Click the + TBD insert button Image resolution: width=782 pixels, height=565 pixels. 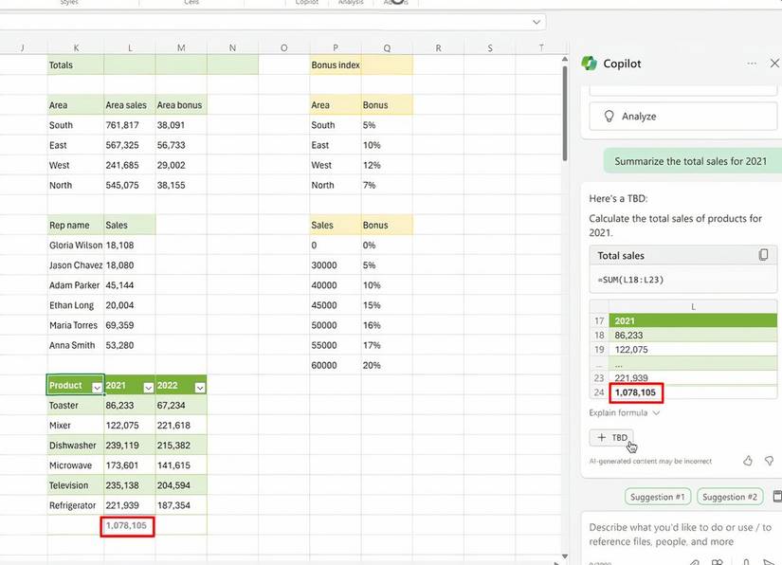[x=612, y=437]
